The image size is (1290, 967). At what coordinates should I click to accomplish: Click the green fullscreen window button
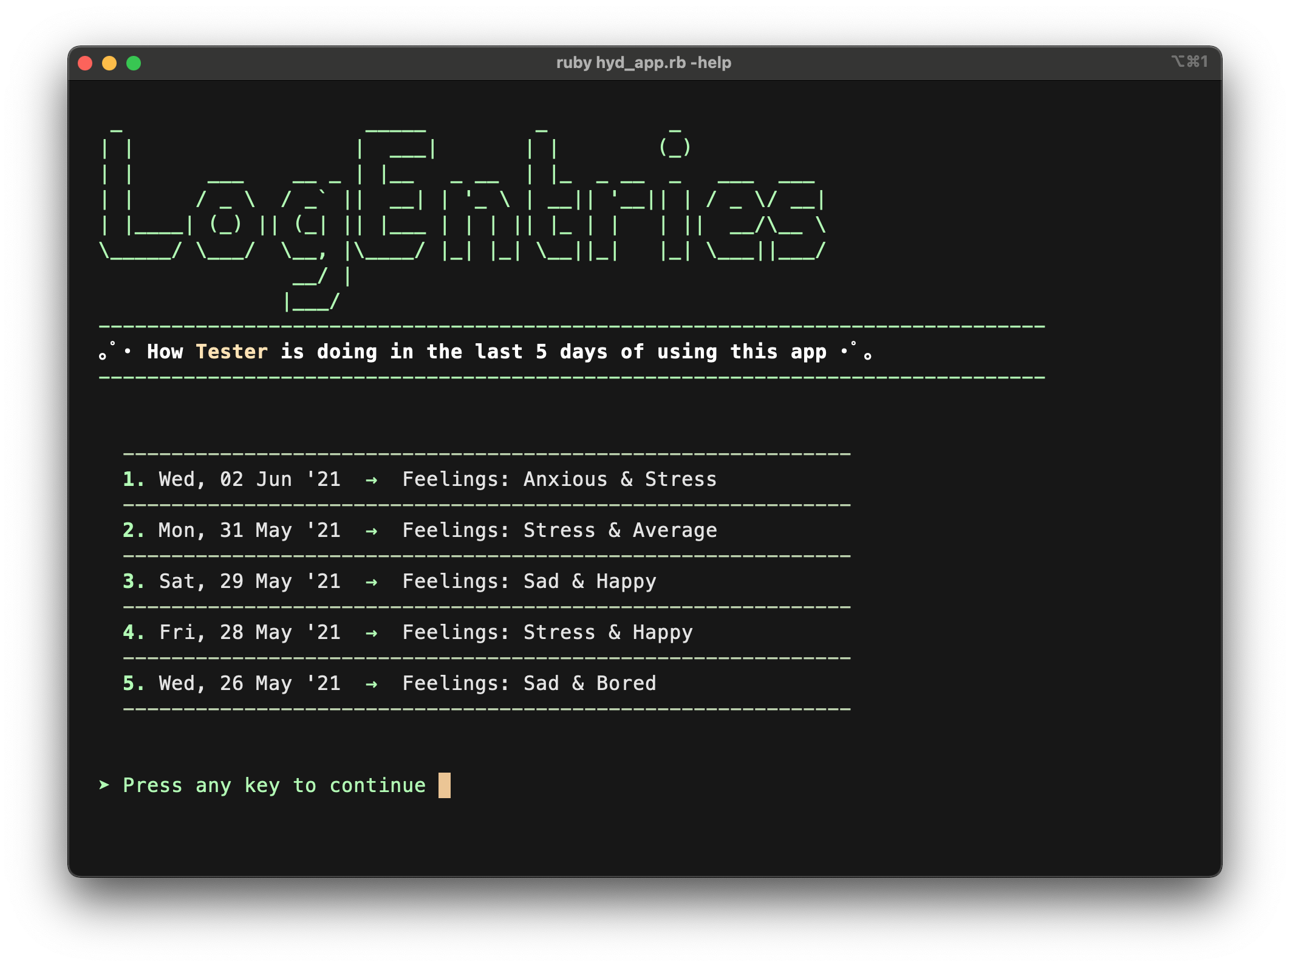tap(134, 63)
